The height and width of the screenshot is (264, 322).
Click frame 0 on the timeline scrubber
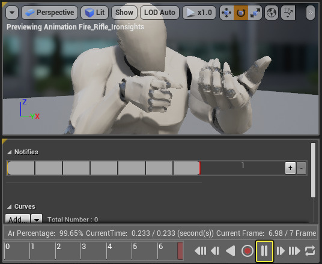(8, 247)
